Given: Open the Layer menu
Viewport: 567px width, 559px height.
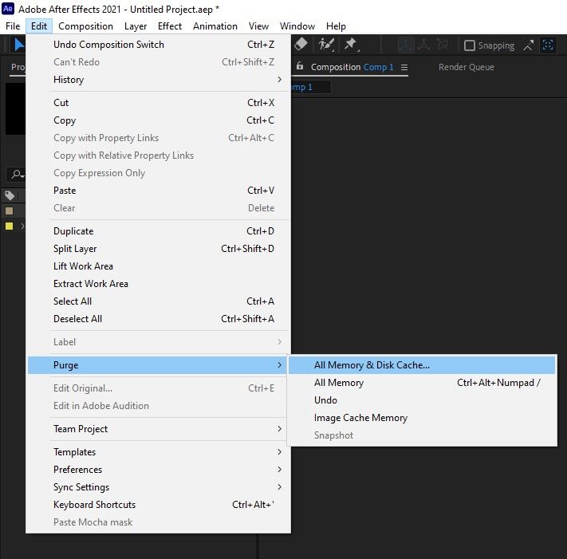Looking at the screenshot, I should pyautogui.click(x=136, y=26).
